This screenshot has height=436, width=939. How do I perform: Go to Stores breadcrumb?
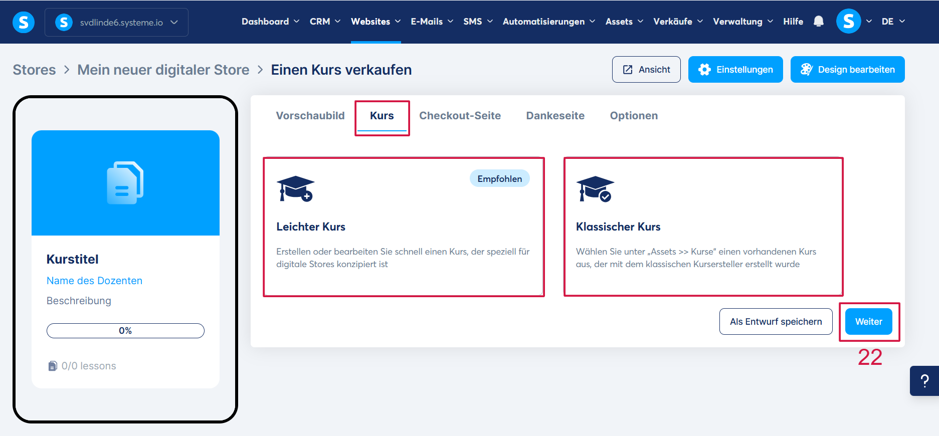(x=34, y=70)
